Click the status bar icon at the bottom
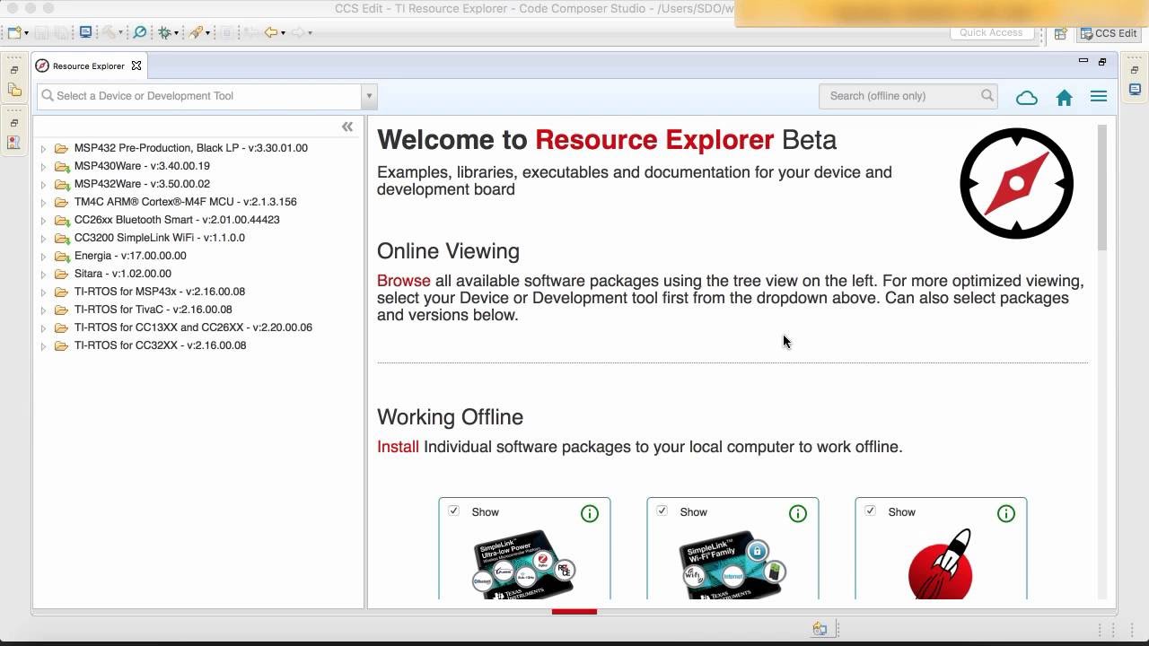This screenshot has width=1149, height=646. point(820,629)
